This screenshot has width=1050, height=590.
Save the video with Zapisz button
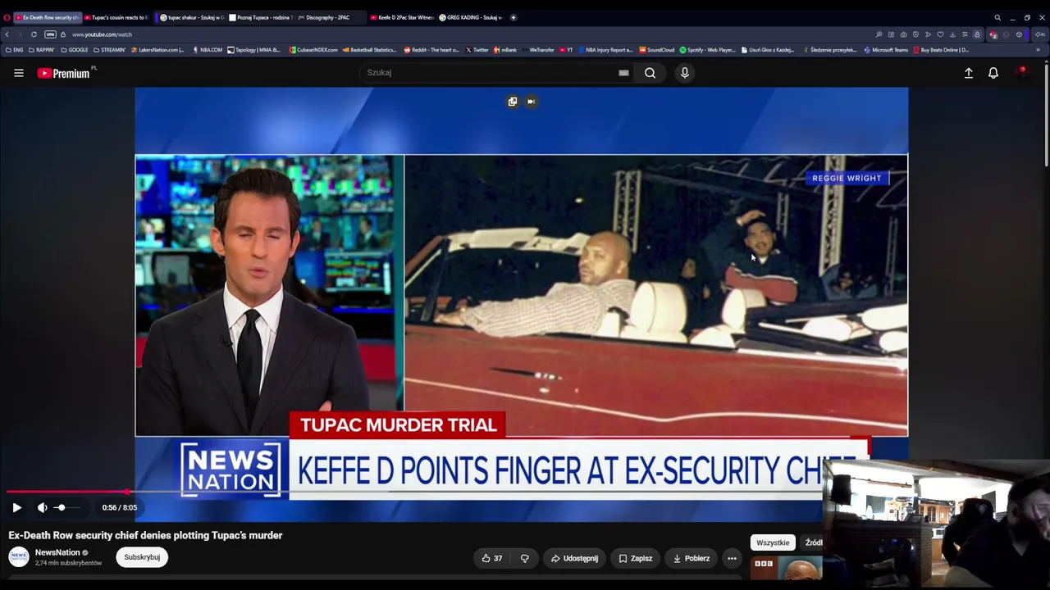(x=636, y=558)
